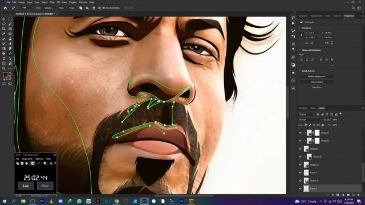365x205 pixels.
Task: Toggle lock all padlock
Action: pyautogui.click(x=323, y=125)
